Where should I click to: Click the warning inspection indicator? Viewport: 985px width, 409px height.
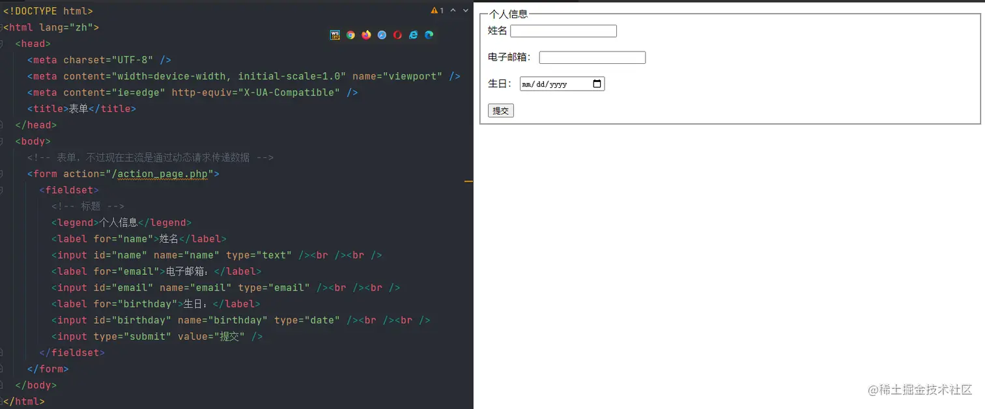pos(437,10)
